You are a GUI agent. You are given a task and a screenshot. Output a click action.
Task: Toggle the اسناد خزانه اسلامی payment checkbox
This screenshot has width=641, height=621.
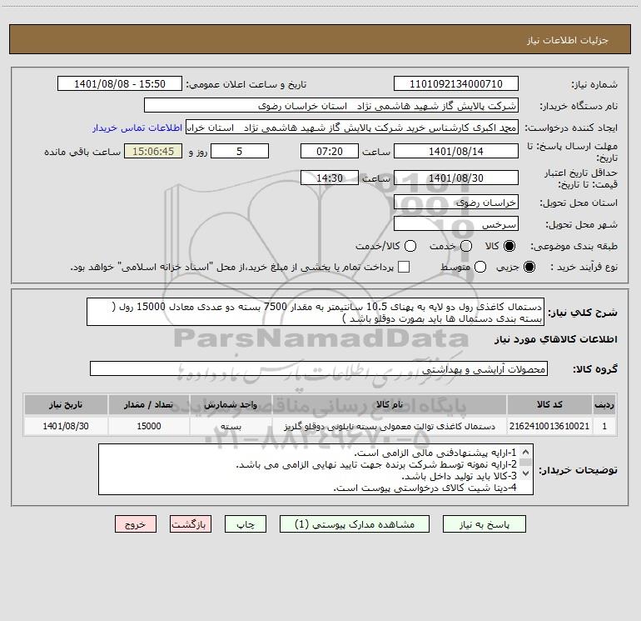tap(404, 267)
